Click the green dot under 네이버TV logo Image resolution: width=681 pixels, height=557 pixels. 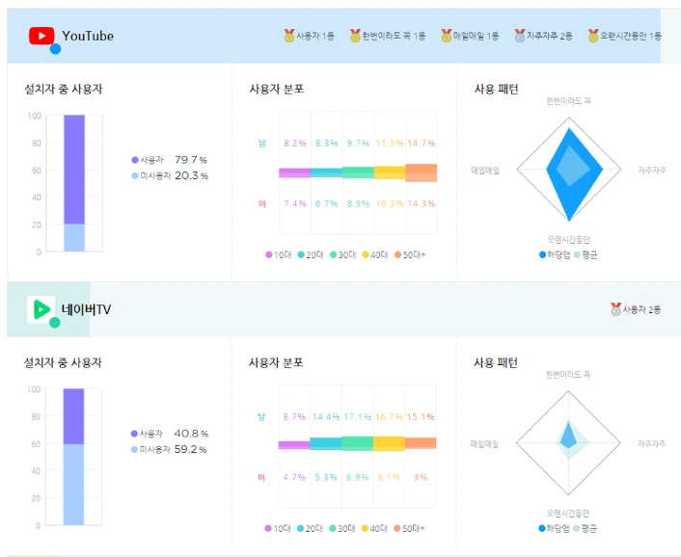(54, 323)
